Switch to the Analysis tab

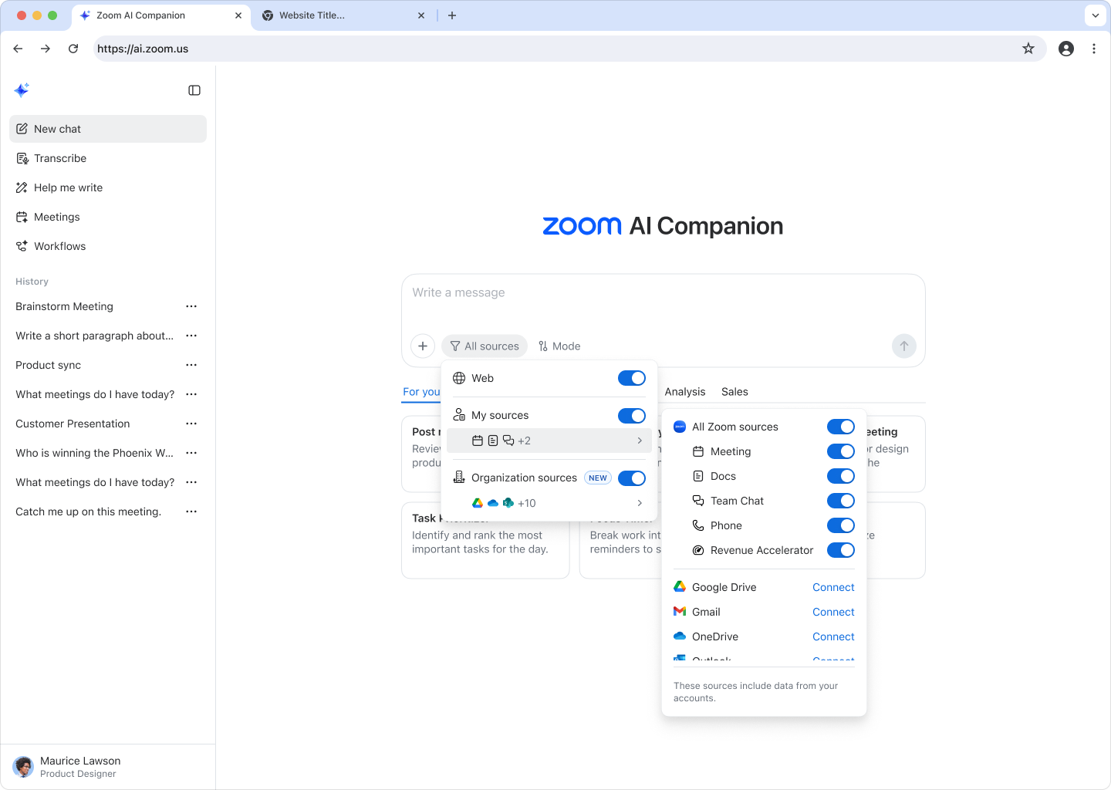click(684, 391)
